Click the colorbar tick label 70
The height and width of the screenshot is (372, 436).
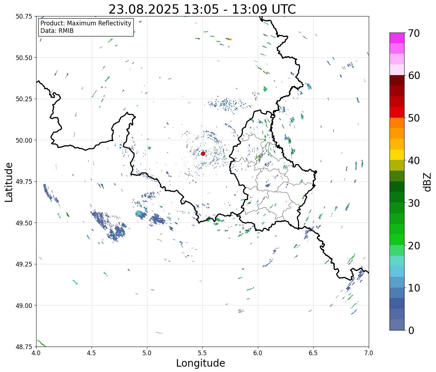pyautogui.click(x=414, y=33)
